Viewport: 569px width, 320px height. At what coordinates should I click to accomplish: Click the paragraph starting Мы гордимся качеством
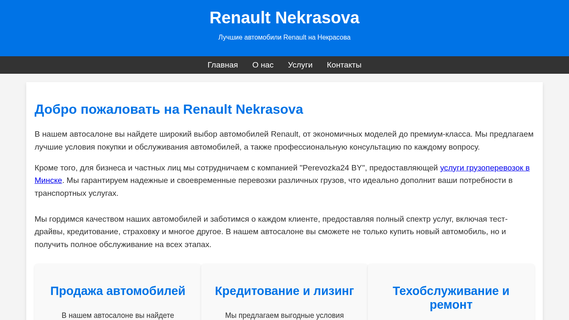click(284, 232)
